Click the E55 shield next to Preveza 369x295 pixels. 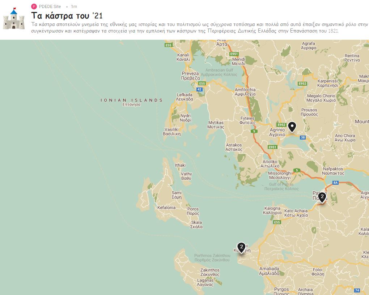tap(202, 84)
